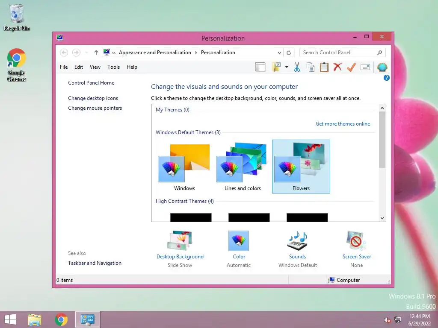Toggle the preview pane layout icon
The image size is (438, 328).
coord(260,67)
